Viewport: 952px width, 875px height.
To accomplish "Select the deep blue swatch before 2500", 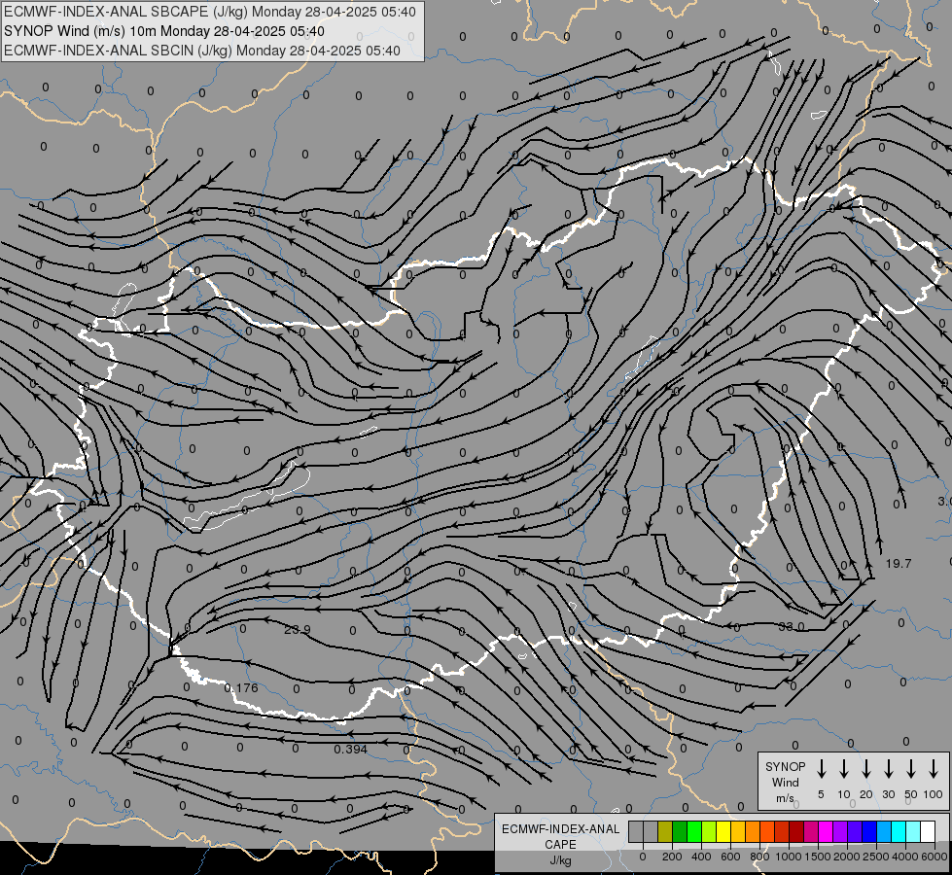I will click(x=868, y=831).
